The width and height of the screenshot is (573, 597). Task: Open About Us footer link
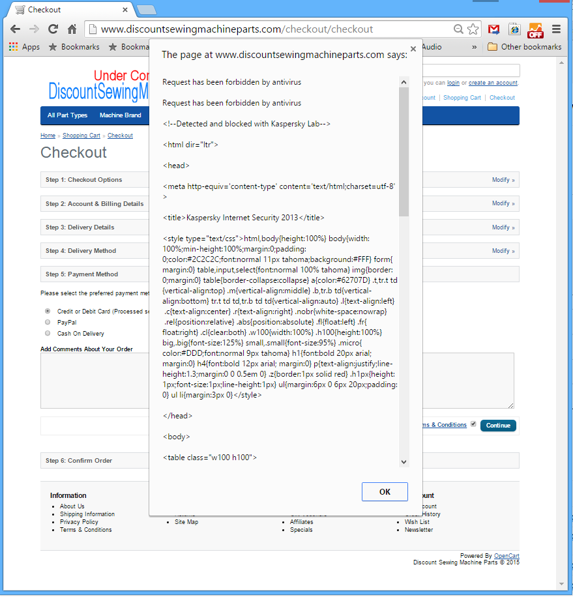click(72, 506)
